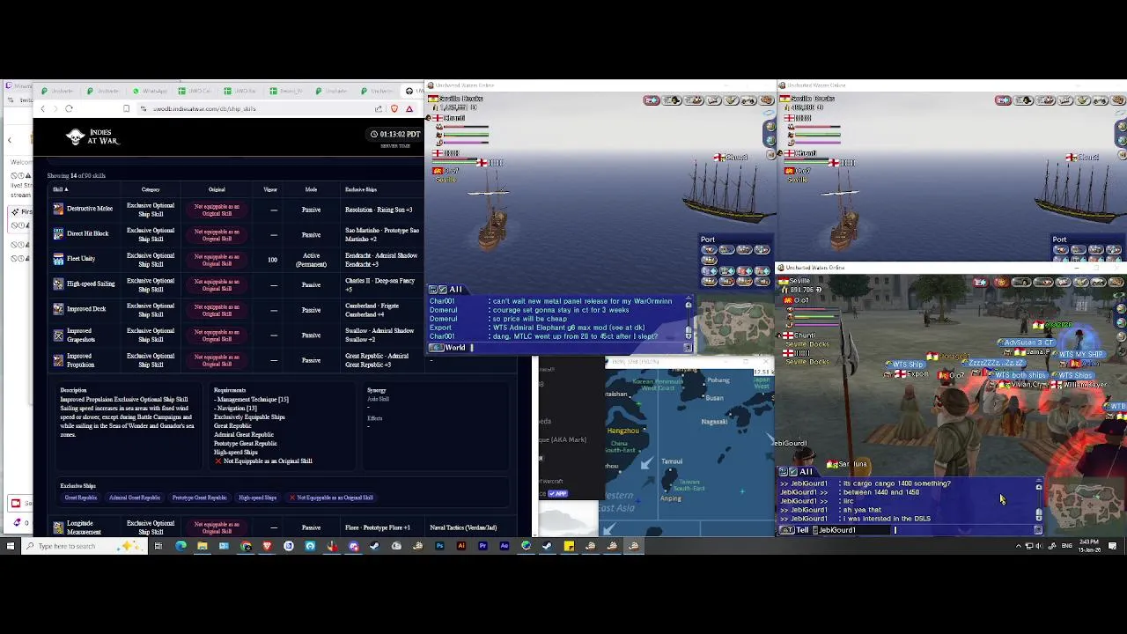Click the AdvSusan 3 CT player bubble
The width and height of the screenshot is (1127, 634).
click(1028, 343)
